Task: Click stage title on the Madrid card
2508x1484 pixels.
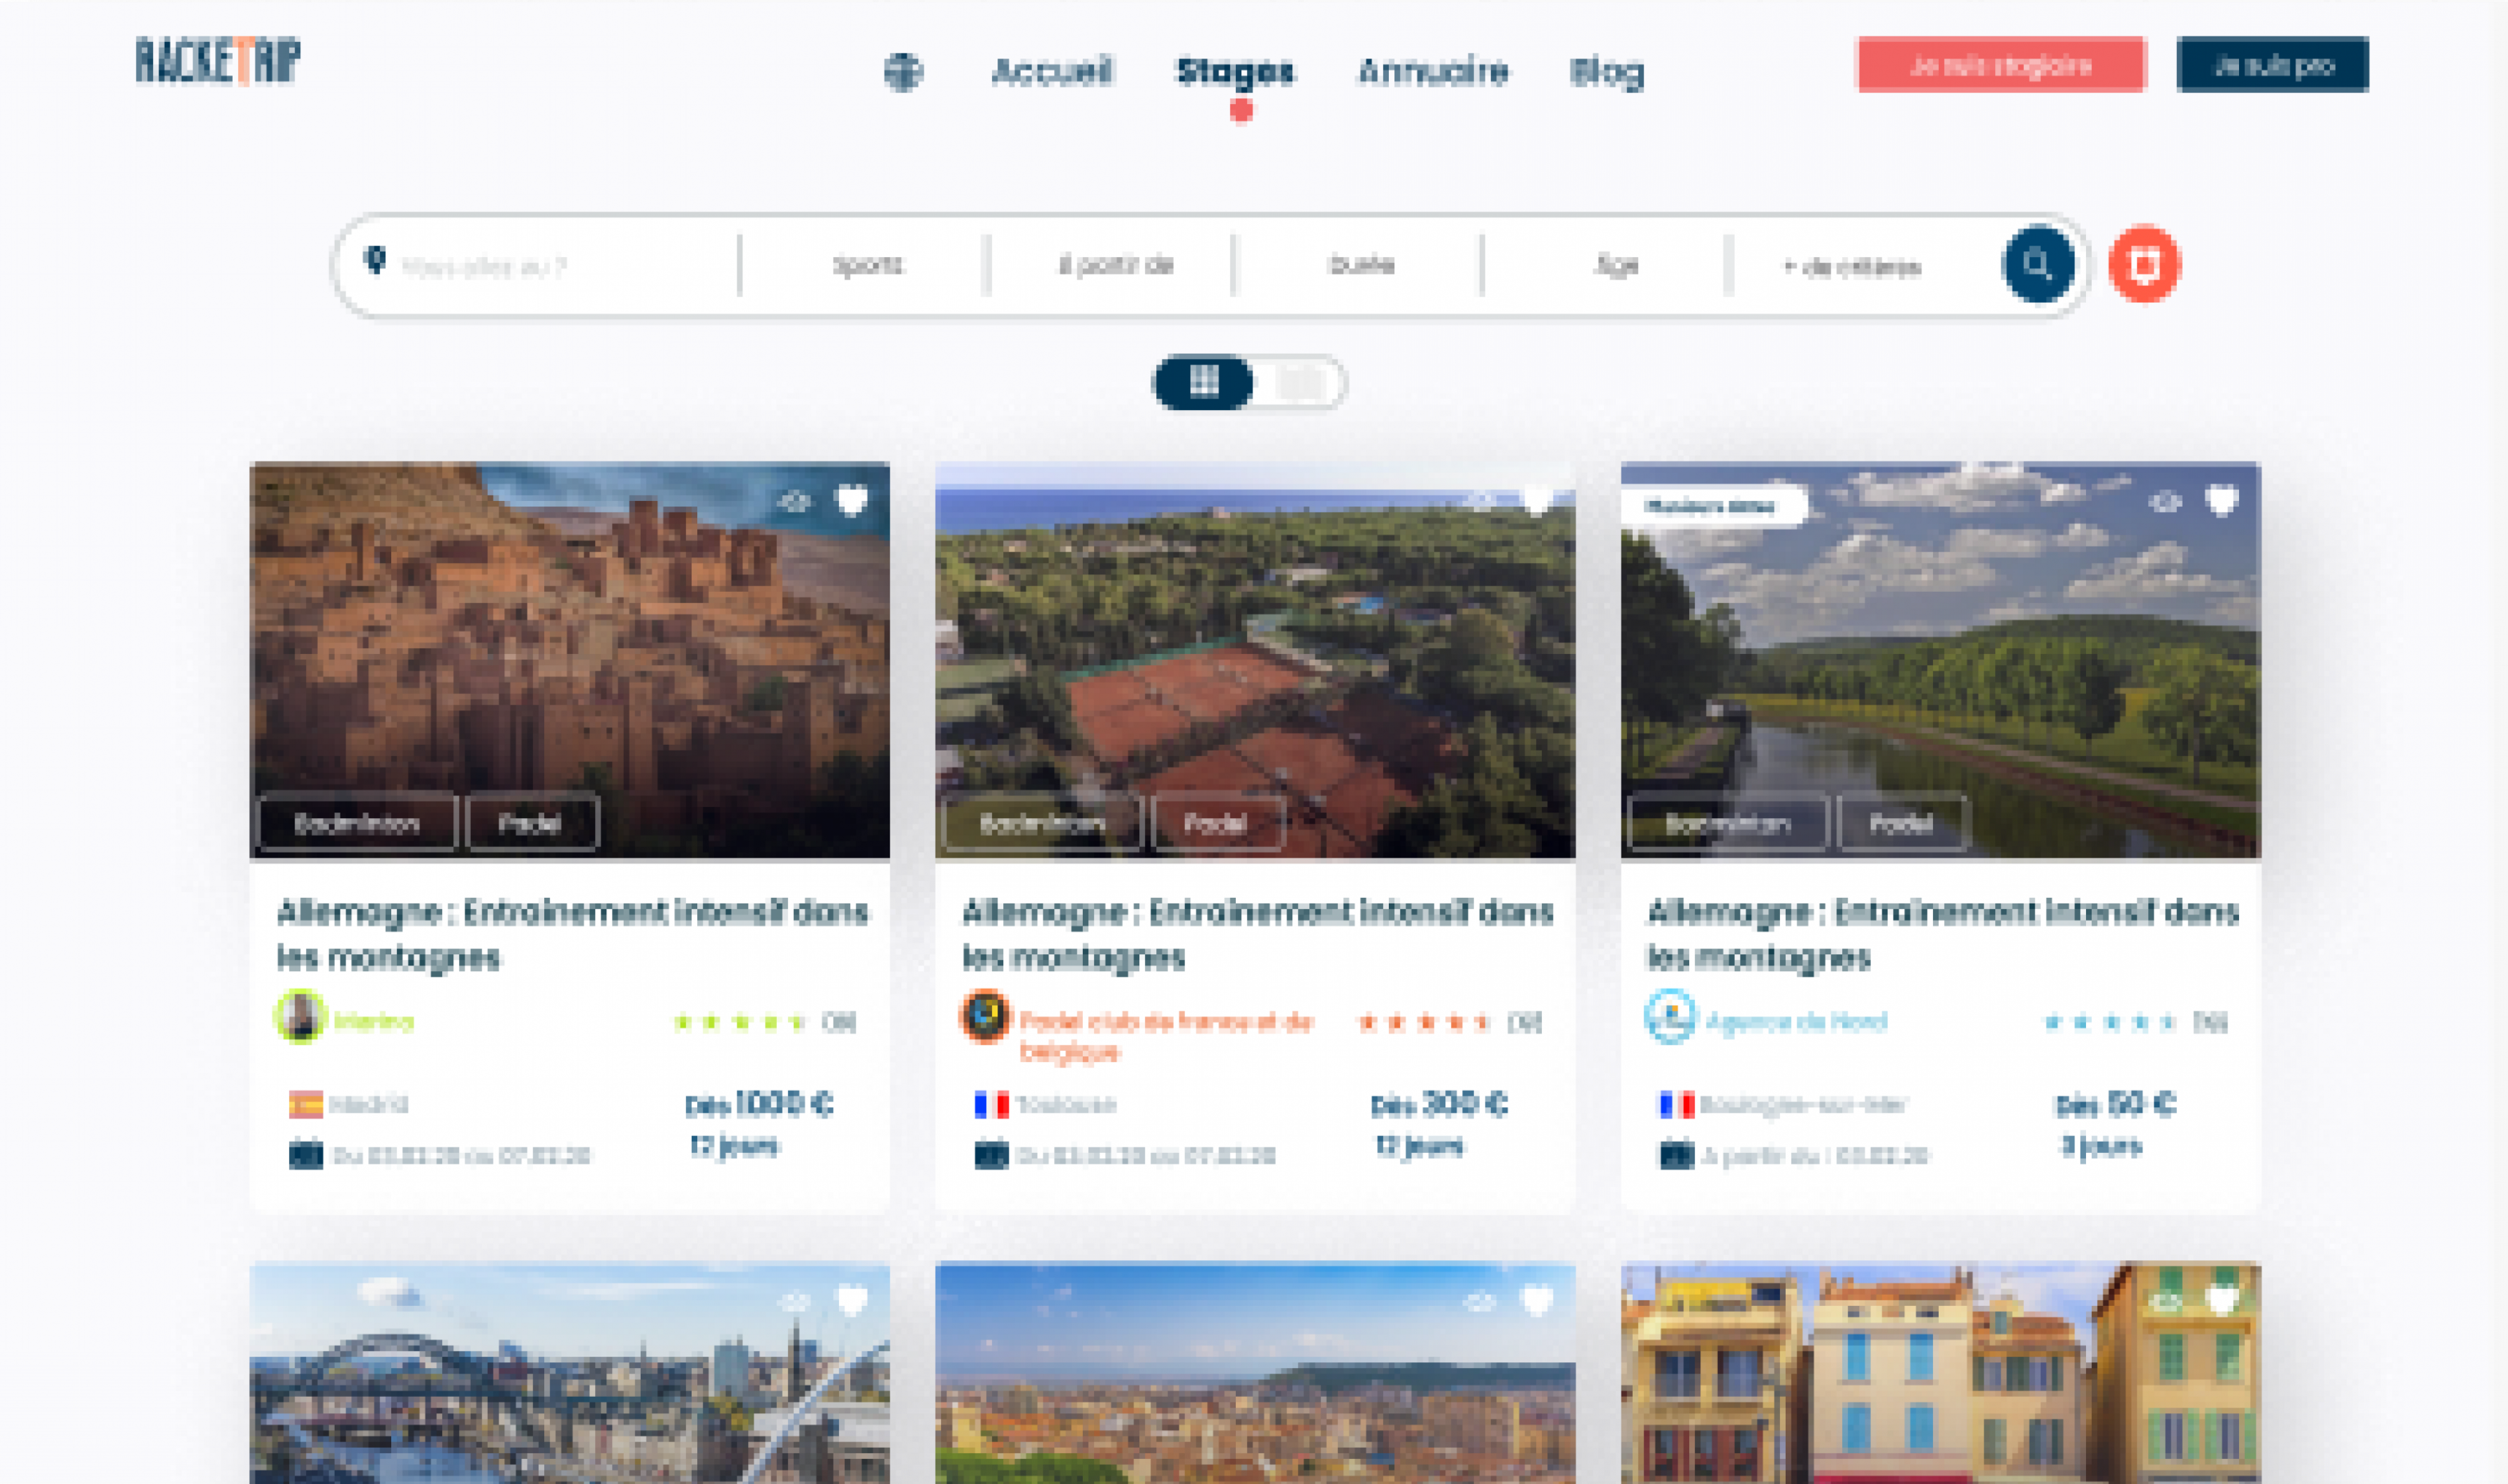Action: (x=573, y=934)
